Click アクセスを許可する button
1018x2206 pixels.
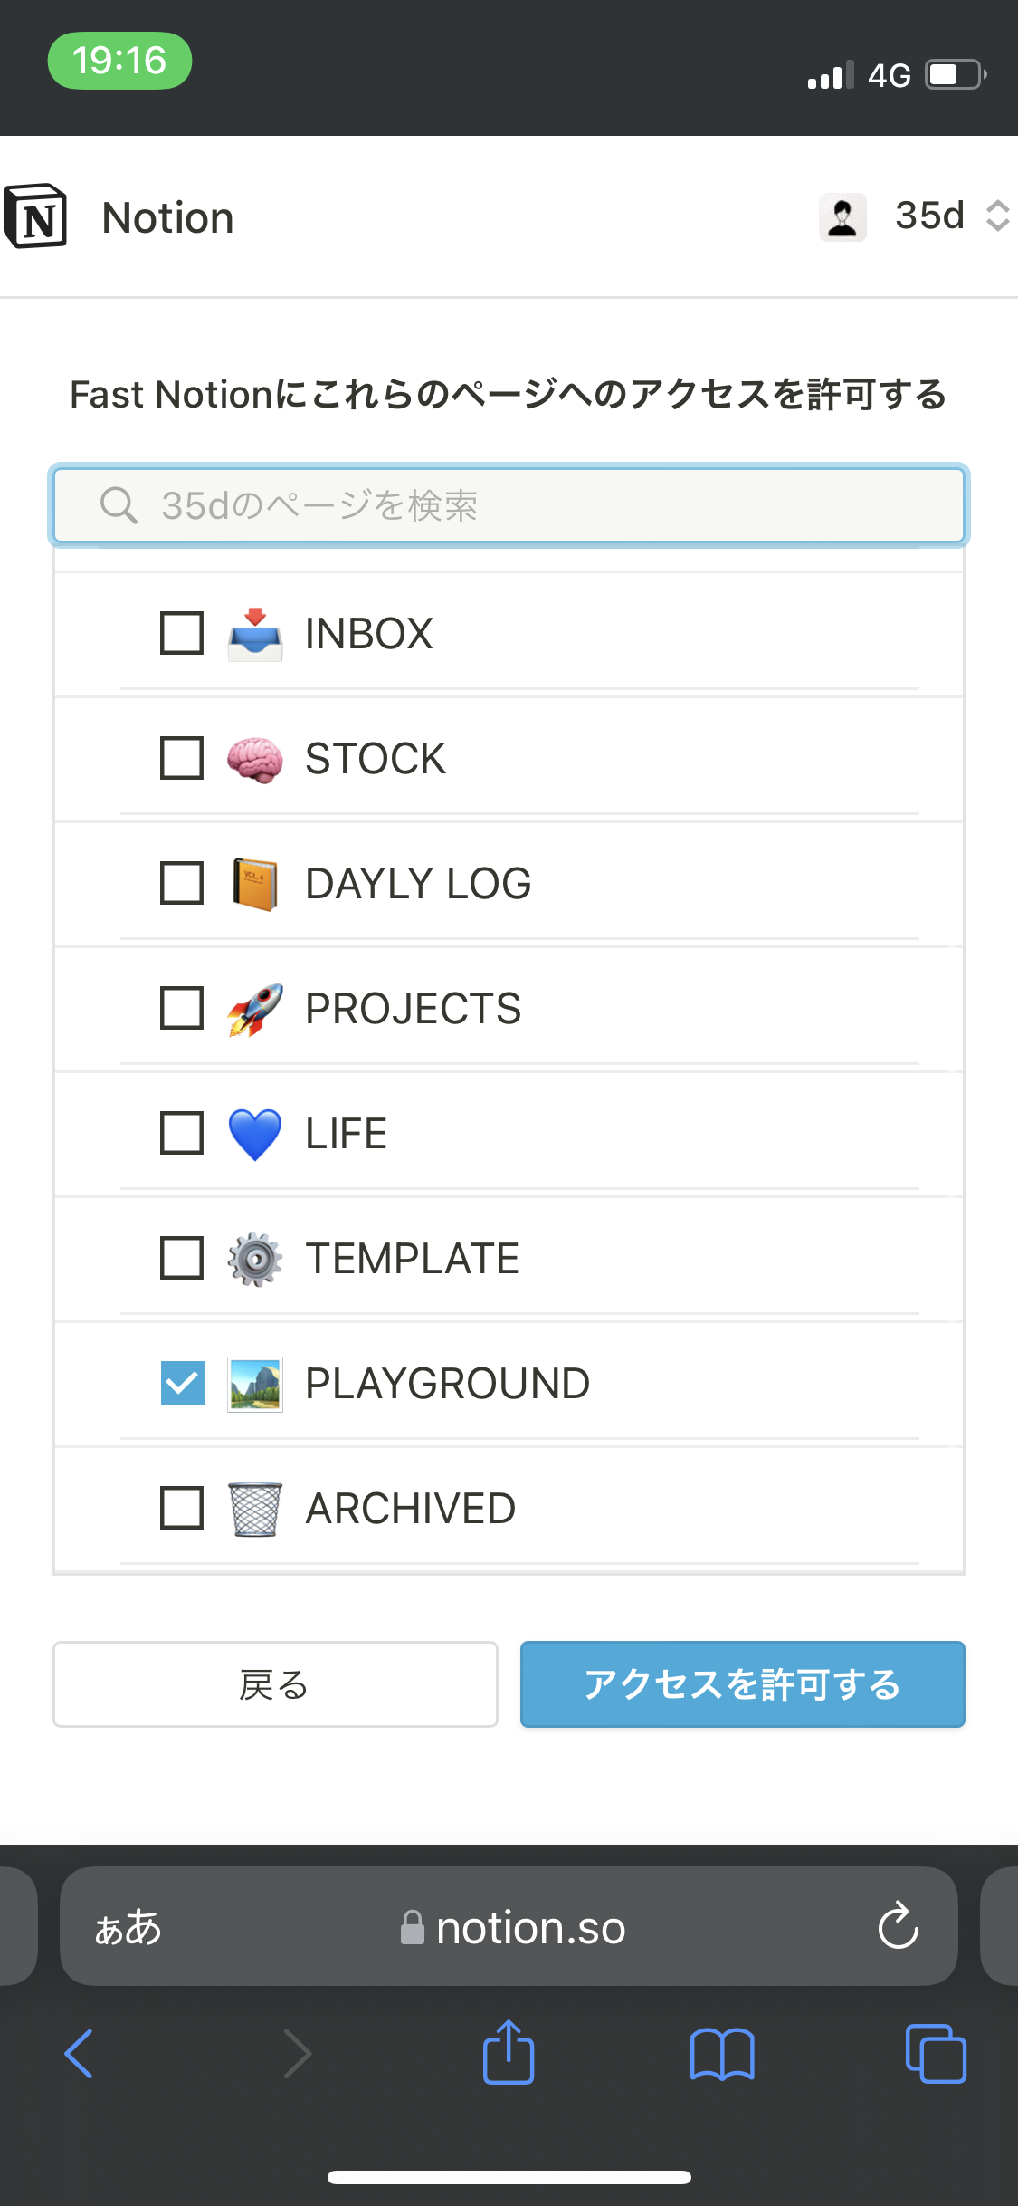(x=742, y=1684)
